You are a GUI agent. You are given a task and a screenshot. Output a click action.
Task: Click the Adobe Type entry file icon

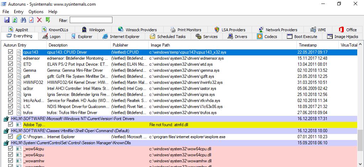pyautogui.click(x=19, y=125)
